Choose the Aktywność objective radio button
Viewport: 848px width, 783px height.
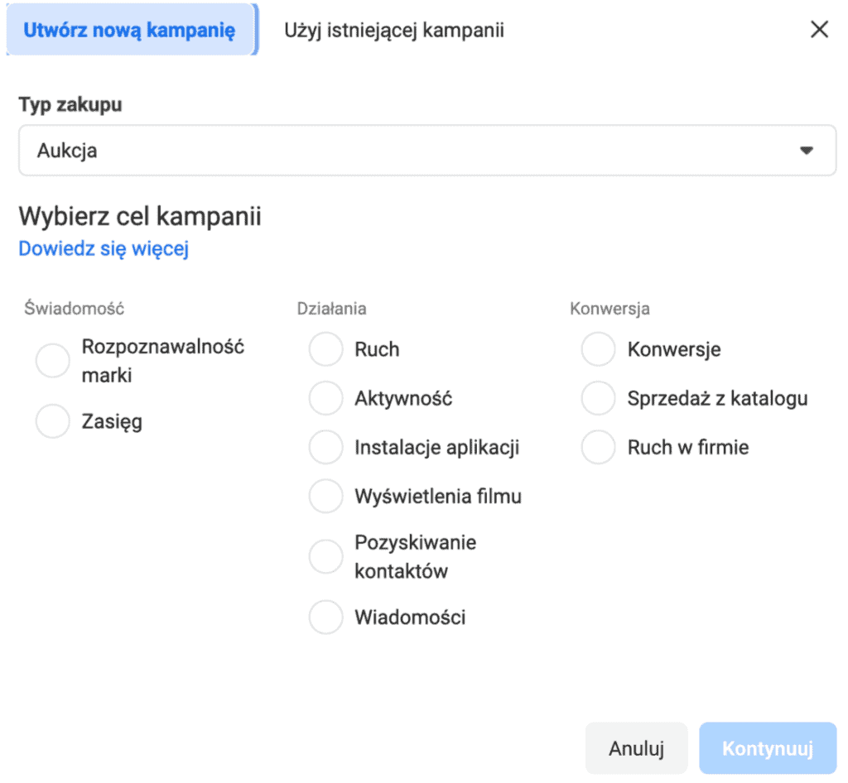[x=325, y=398]
